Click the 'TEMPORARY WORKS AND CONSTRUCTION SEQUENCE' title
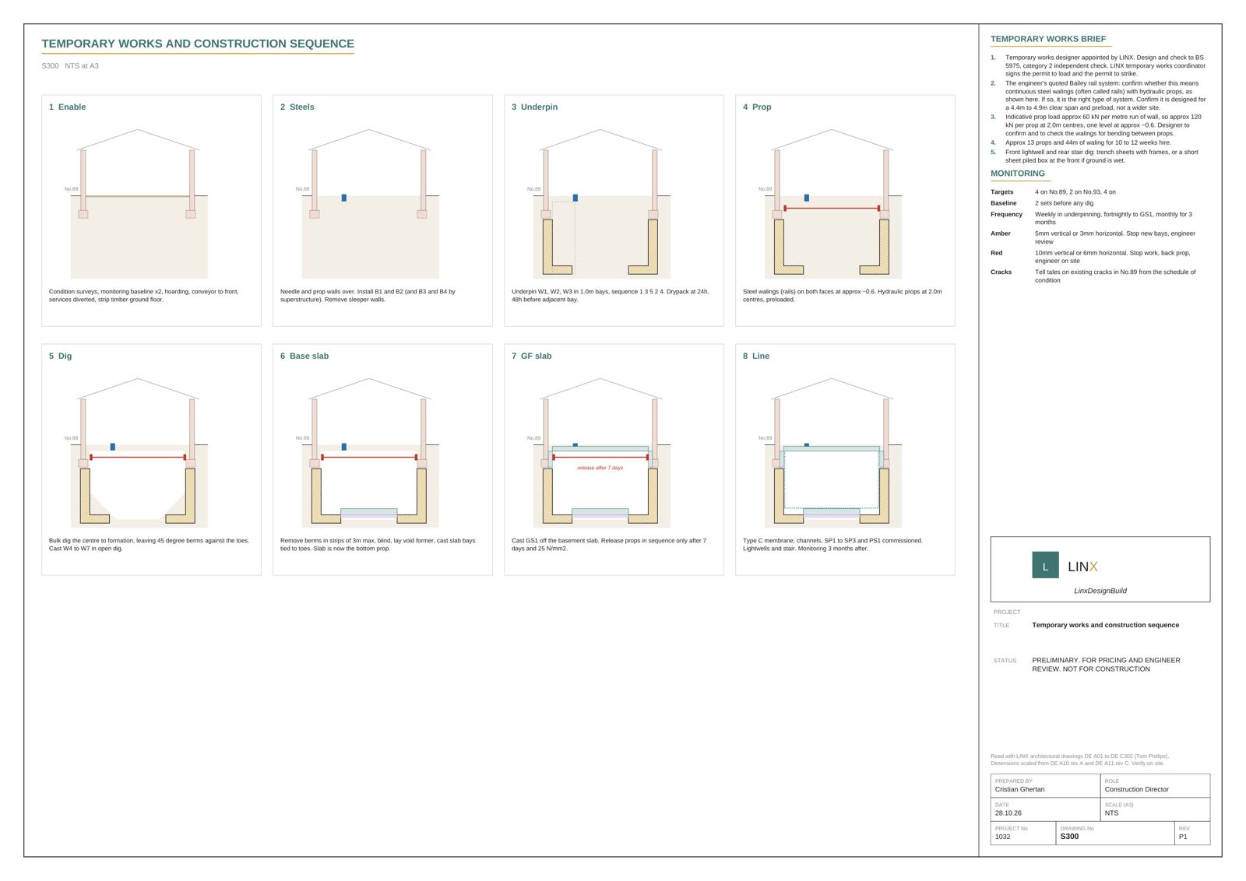Viewport: 1246px width, 881px height. 198,44
